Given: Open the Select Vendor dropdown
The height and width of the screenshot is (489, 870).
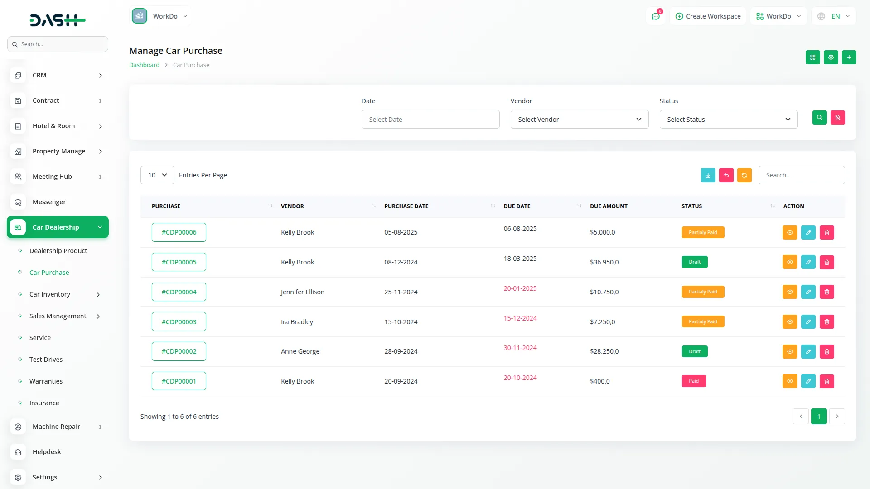Looking at the screenshot, I should (x=579, y=120).
